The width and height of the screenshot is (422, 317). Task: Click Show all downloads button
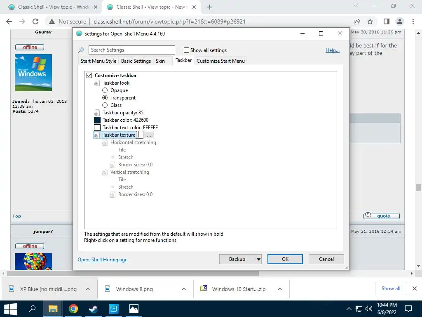391,289
